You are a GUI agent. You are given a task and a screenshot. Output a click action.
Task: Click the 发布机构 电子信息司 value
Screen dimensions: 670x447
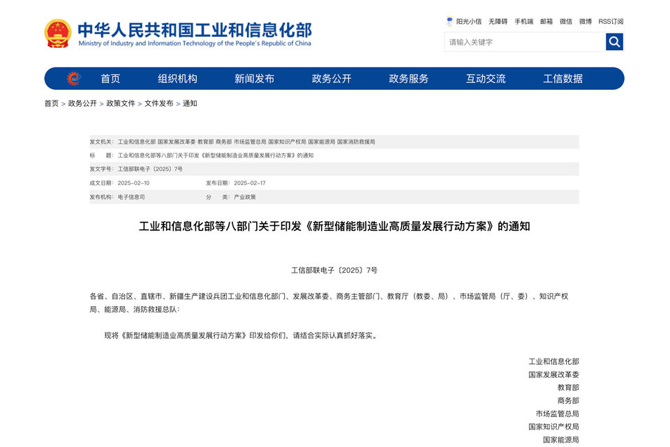click(x=131, y=197)
